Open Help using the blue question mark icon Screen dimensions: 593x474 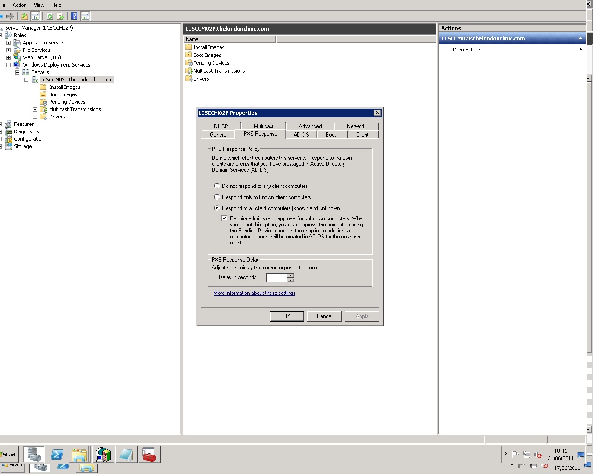click(74, 16)
